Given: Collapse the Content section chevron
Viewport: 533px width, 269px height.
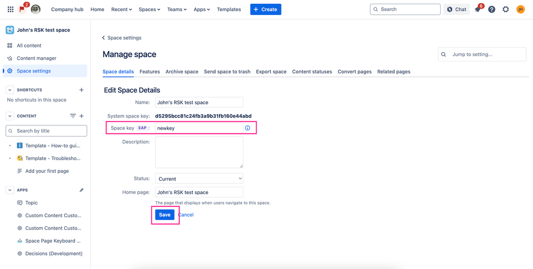Looking at the screenshot, I should [x=10, y=116].
